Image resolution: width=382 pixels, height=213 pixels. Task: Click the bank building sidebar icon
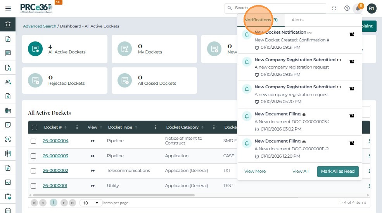coord(8,25)
